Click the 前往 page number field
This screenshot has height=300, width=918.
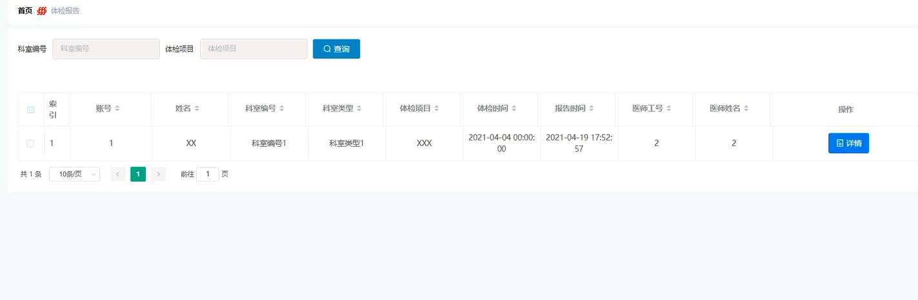(x=208, y=174)
